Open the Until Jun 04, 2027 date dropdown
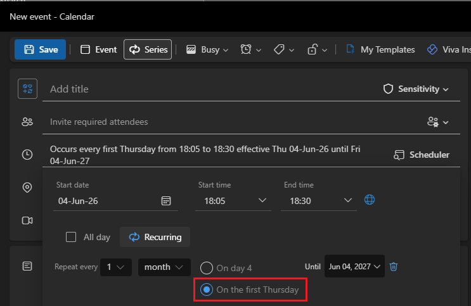Image resolution: width=471 pixels, height=306 pixels. click(x=354, y=266)
